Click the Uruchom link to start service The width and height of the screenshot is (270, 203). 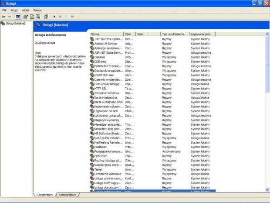40,42
